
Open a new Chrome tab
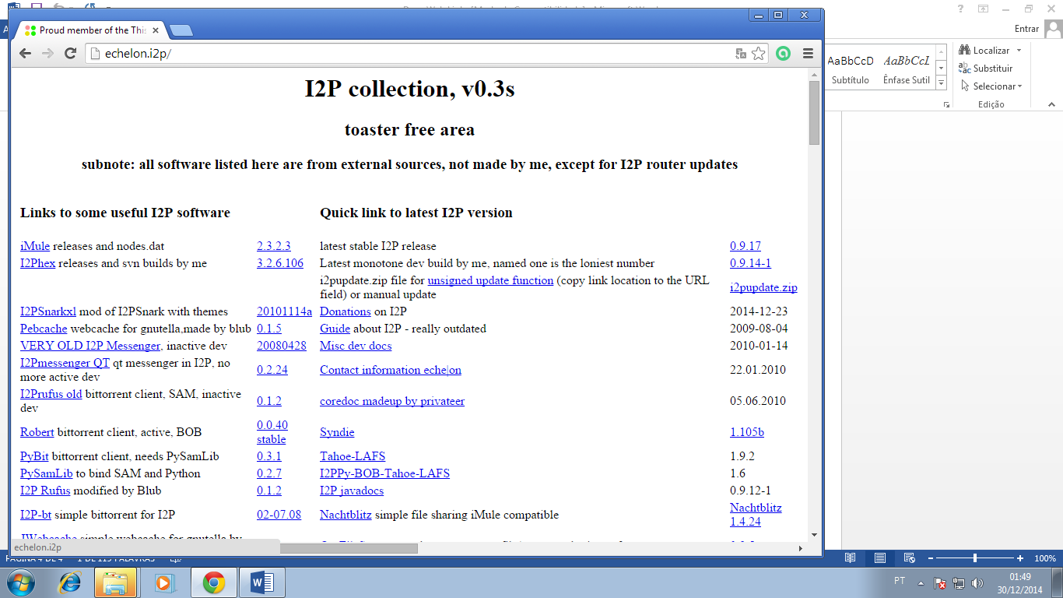pyautogui.click(x=181, y=30)
